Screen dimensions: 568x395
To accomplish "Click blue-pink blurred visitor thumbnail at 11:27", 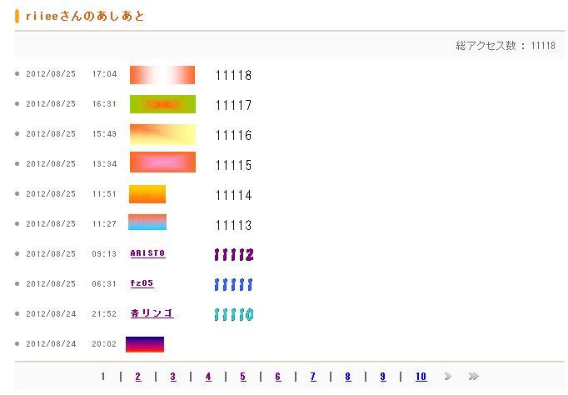I will (x=147, y=222).
